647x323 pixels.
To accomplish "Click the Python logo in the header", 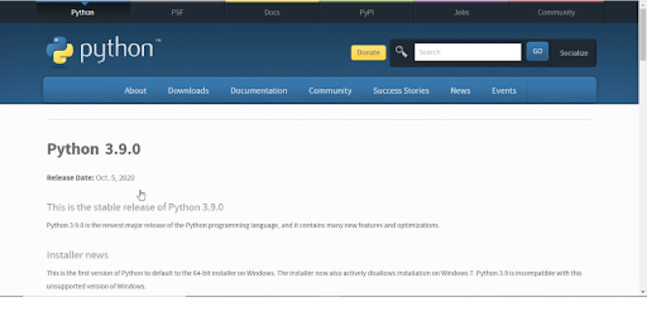I will point(104,51).
